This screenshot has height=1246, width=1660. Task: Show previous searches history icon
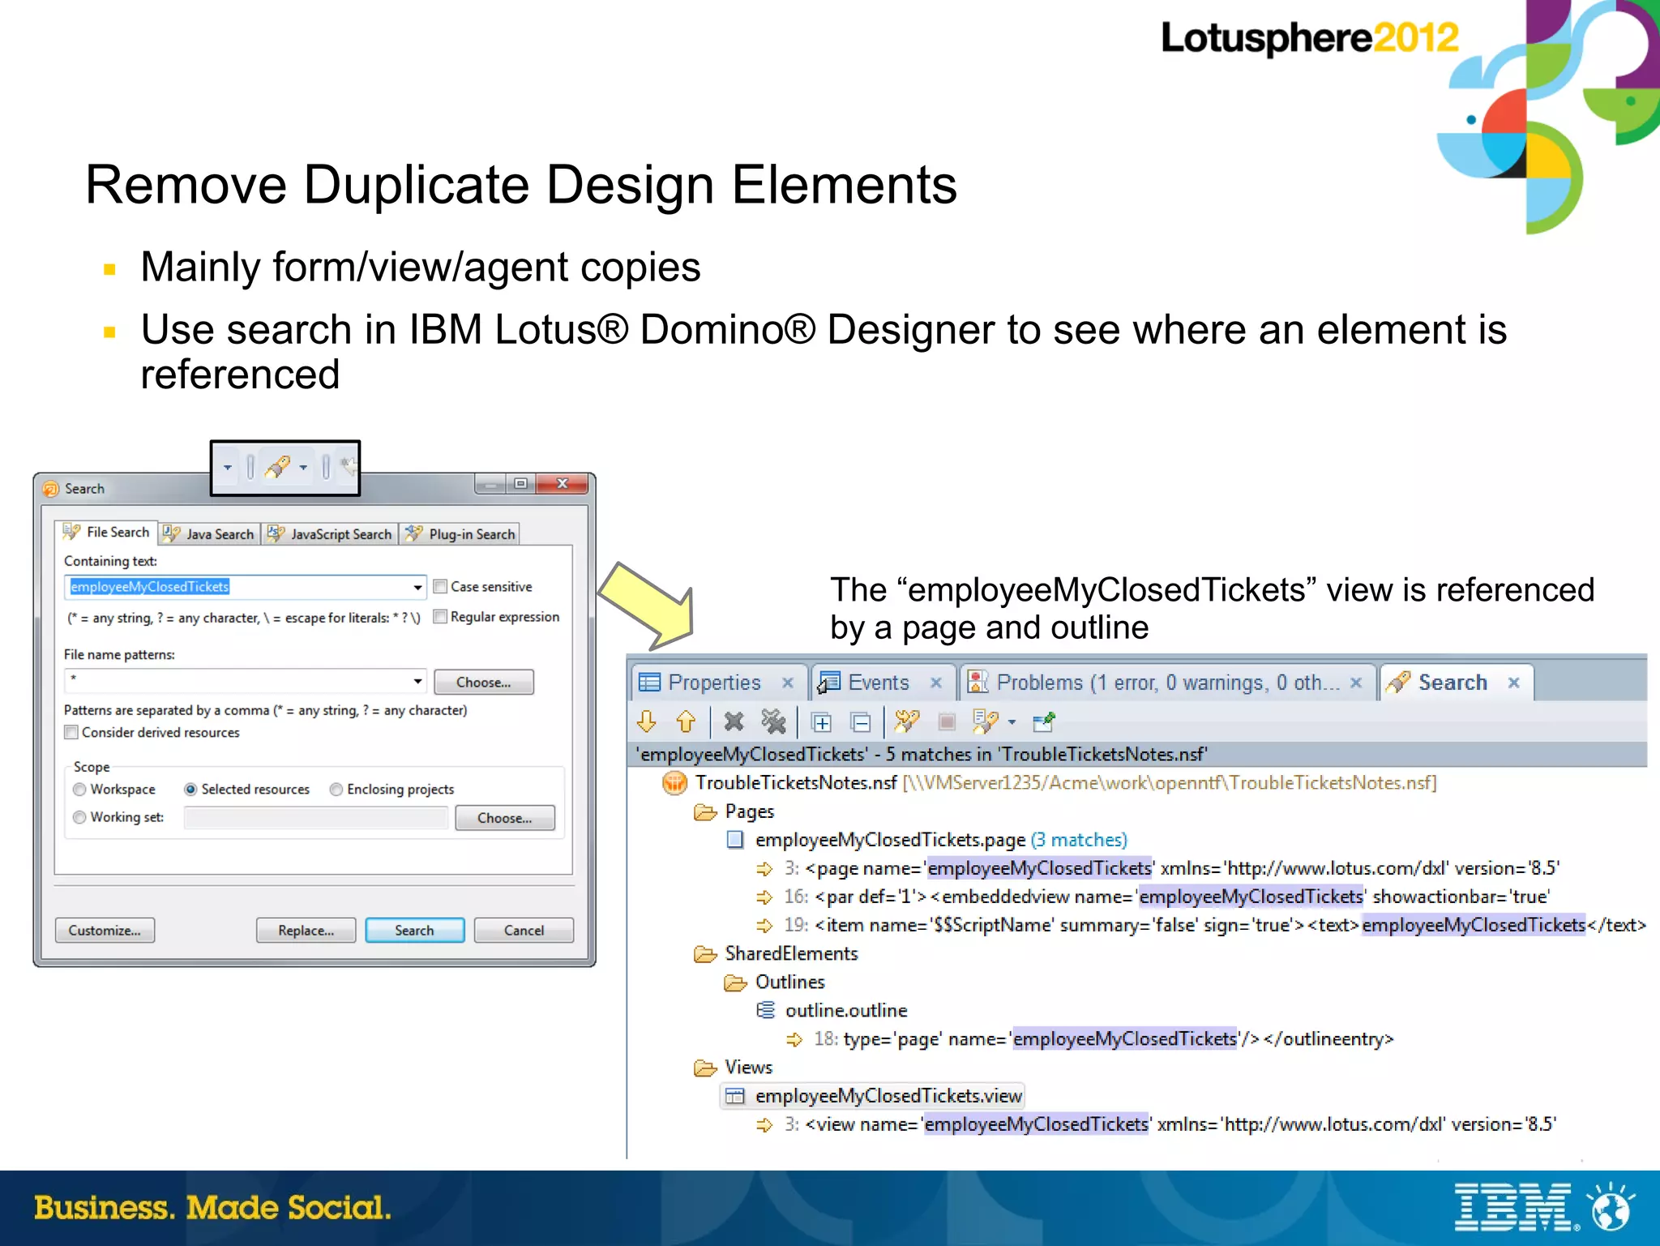coord(986,721)
